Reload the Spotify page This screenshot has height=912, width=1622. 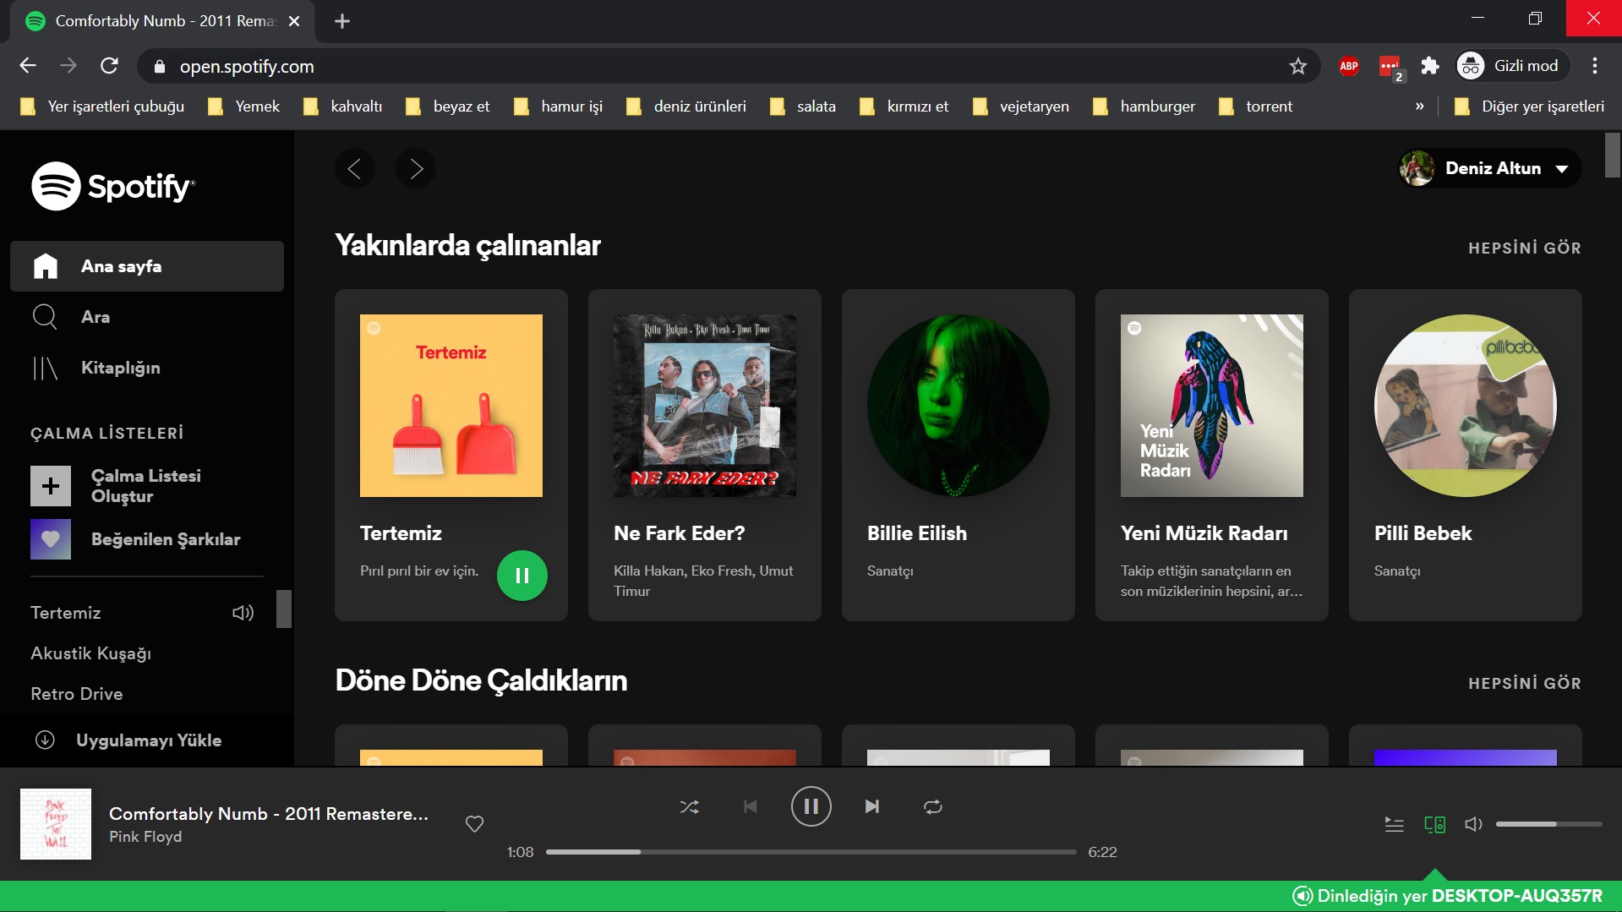point(109,66)
